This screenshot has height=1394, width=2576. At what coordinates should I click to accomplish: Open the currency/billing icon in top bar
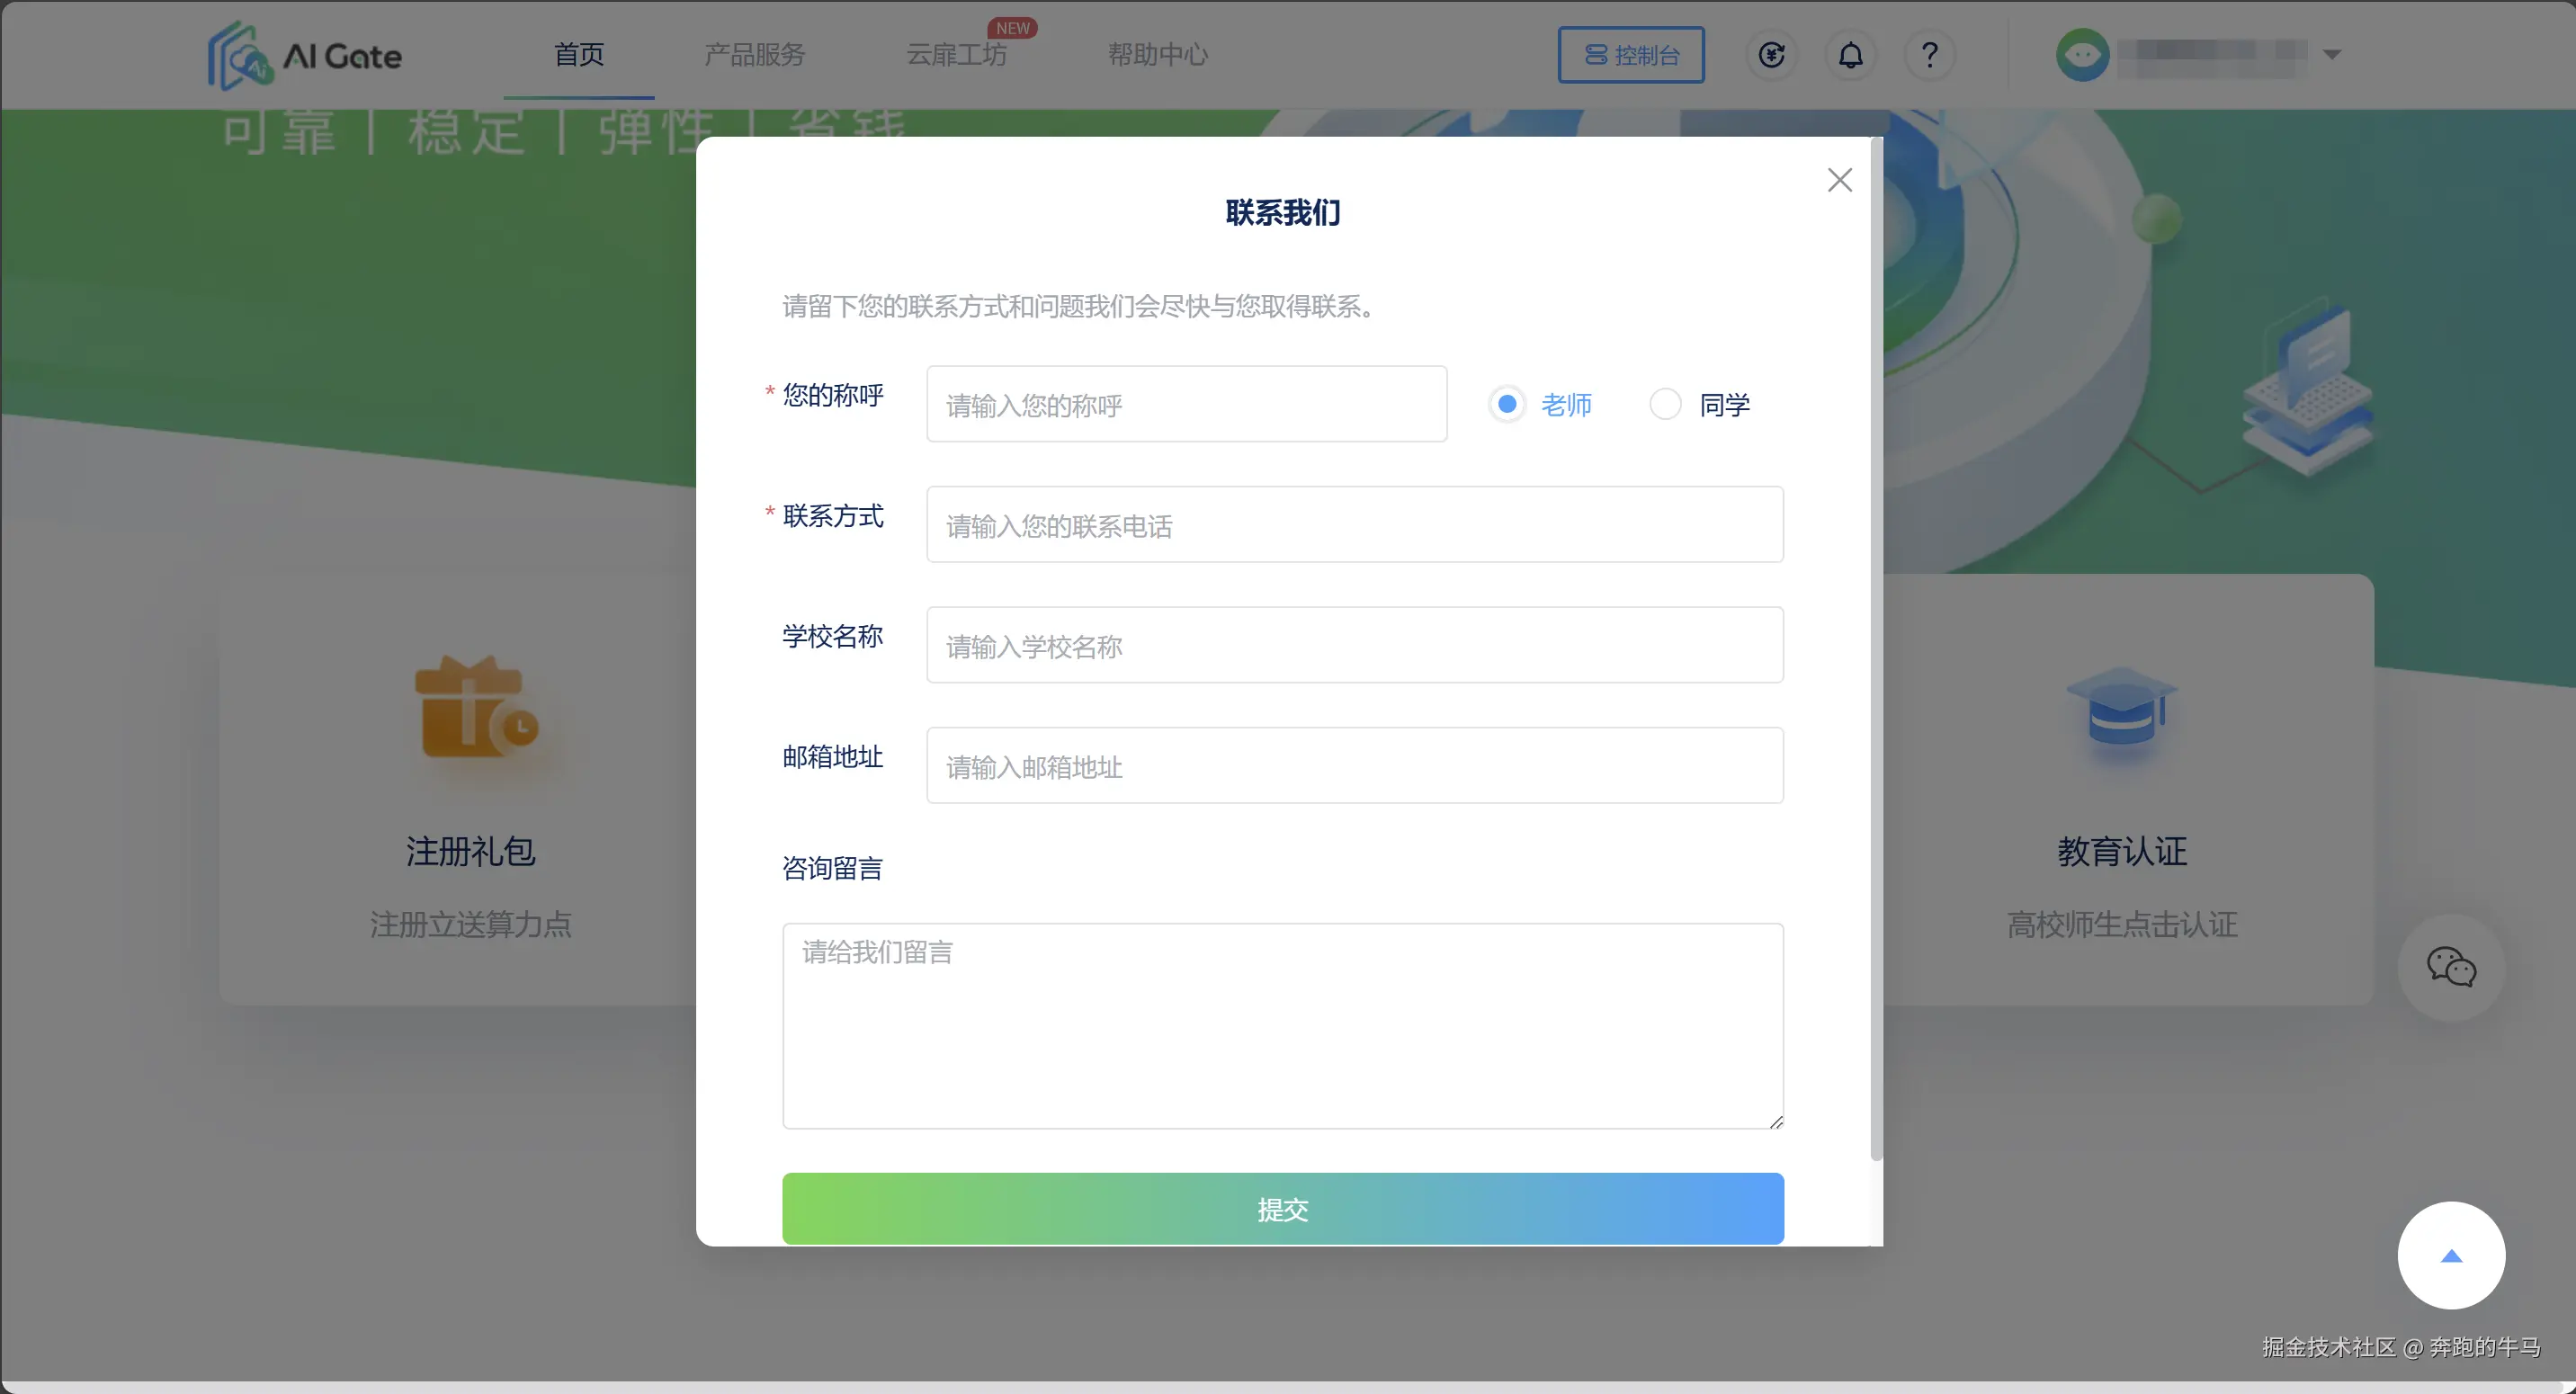pos(1772,55)
